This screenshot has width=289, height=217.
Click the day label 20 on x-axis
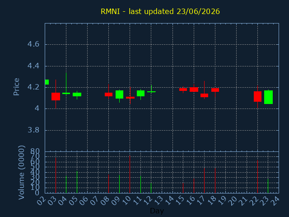pyautogui.click(x=233, y=201)
